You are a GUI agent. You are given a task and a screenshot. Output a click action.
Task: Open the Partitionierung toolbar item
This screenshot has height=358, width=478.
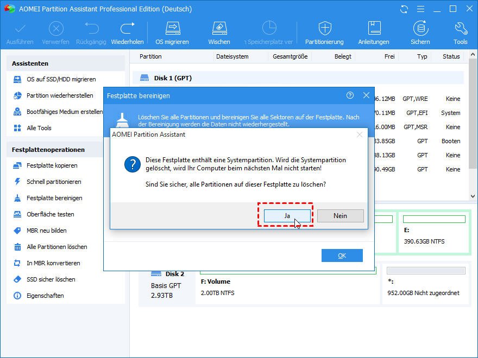click(x=324, y=33)
